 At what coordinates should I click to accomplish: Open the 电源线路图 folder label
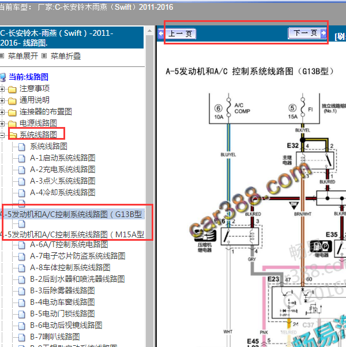tap(38, 123)
